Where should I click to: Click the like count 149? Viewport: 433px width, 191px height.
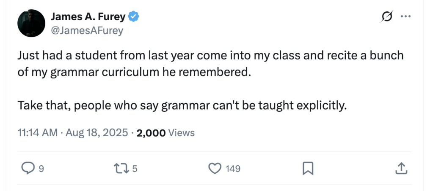click(233, 169)
